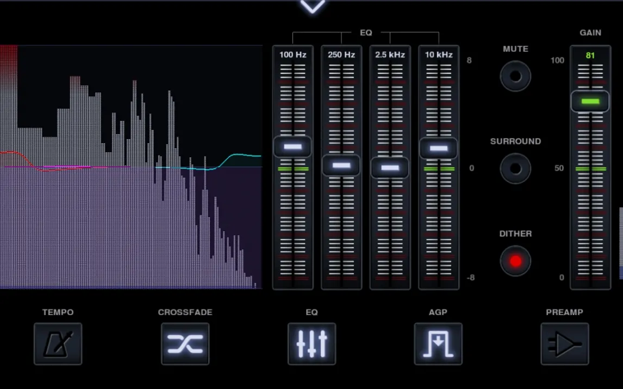The height and width of the screenshot is (389, 623).
Task: Click the green Gain slider handle
Action: click(x=590, y=102)
